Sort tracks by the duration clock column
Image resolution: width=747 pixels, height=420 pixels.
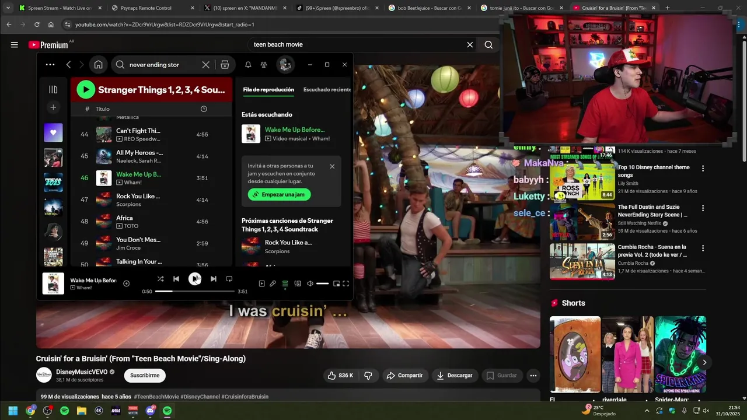coord(204,109)
